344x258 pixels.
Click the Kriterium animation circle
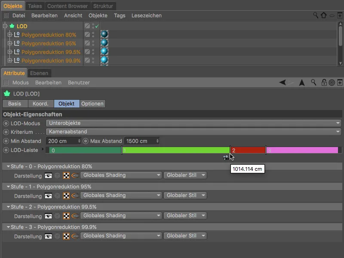(x=6, y=132)
